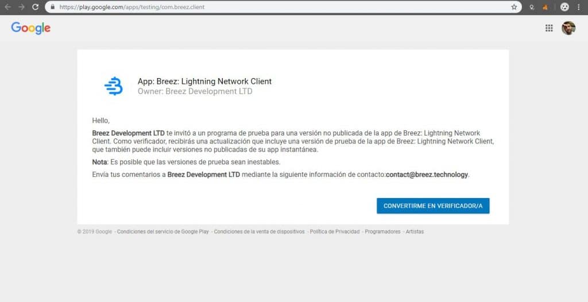Bookmark this page with the star icon
The width and height of the screenshot is (588, 302).
point(514,7)
